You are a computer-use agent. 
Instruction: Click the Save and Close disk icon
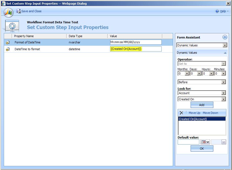coord(18,11)
